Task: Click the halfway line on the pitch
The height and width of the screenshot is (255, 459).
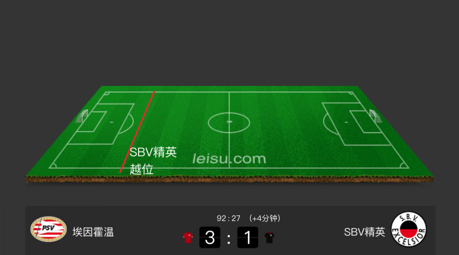Action: coord(229,130)
